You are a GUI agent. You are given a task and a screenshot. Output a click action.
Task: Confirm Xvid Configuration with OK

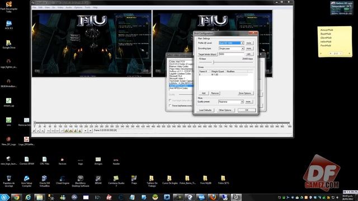click(x=247, y=110)
